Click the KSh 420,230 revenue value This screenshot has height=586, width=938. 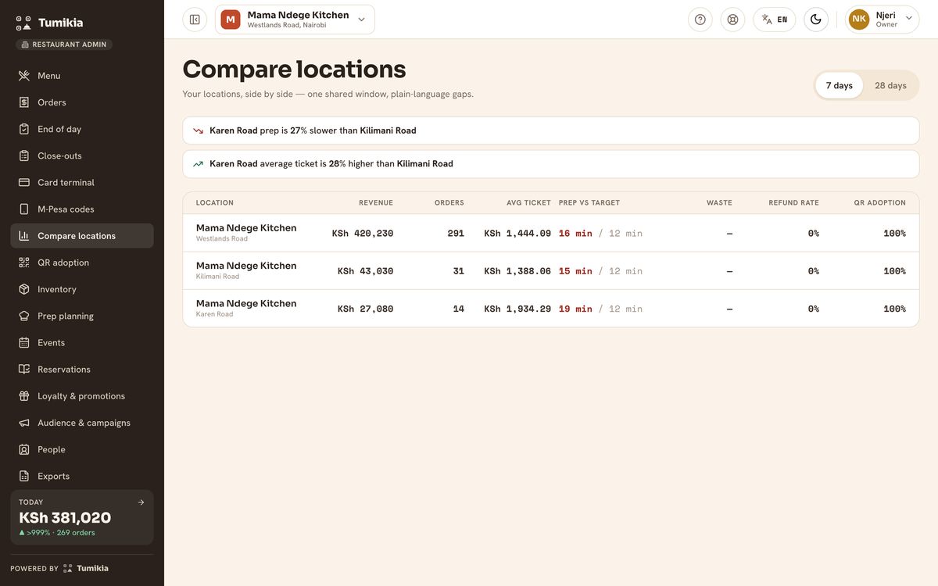click(x=363, y=234)
